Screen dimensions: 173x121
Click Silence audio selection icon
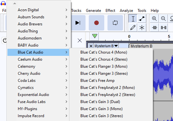pyautogui.click(x=163, y=27)
